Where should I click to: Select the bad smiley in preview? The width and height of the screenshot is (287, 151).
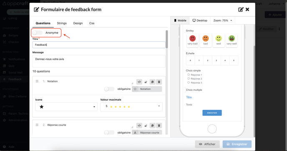pyautogui.click(x=206, y=40)
